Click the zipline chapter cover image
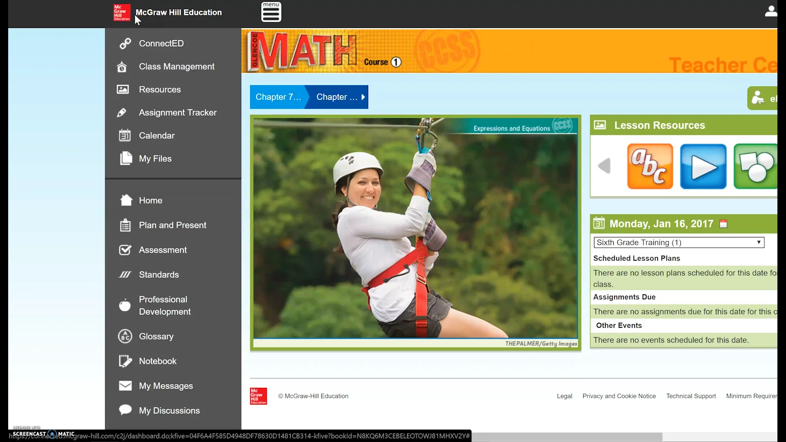 416,233
